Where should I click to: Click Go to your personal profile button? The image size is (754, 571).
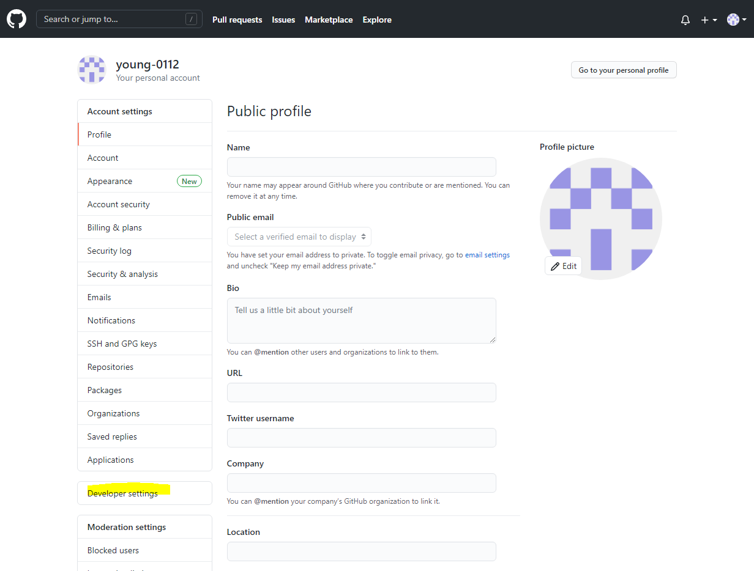point(624,70)
